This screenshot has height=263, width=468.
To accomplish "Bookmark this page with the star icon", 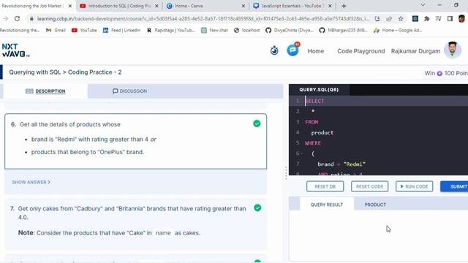I will (401, 19).
